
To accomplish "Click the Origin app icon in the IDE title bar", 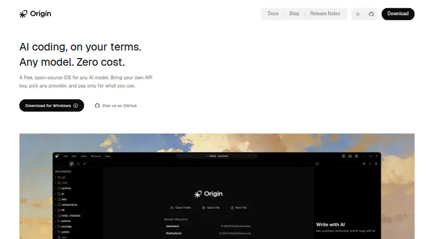I will pos(57,156).
